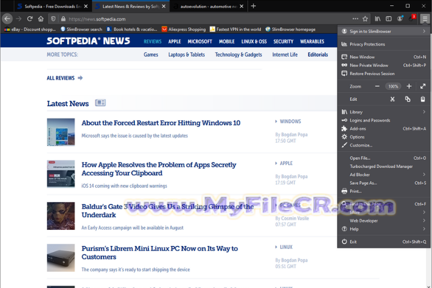This screenshot has width=432, height=288.
Task: Expand the Ad Blocker submenu
Action: pyautogui.click(x=384, y=175)
